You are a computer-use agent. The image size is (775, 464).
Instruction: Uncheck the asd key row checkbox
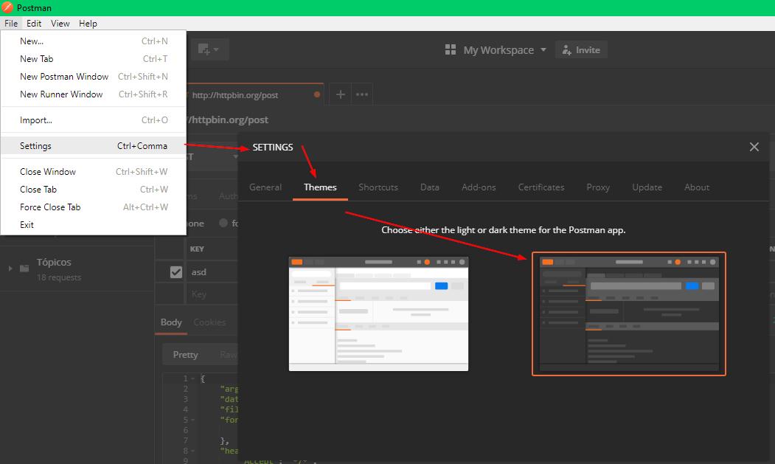pyautogui.click(x=176, y=272)
